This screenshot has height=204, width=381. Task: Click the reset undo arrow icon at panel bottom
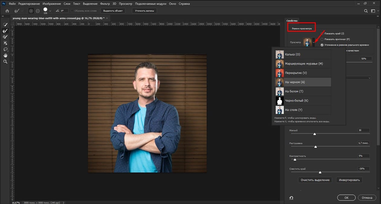pyautogui.click(x=291, y=198)
